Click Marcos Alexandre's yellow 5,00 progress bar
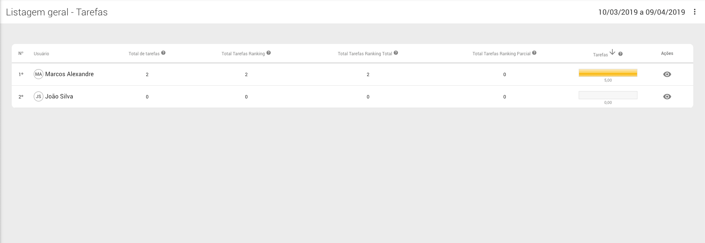This screenshot has width=705, height=243. (x=608, y=73)
